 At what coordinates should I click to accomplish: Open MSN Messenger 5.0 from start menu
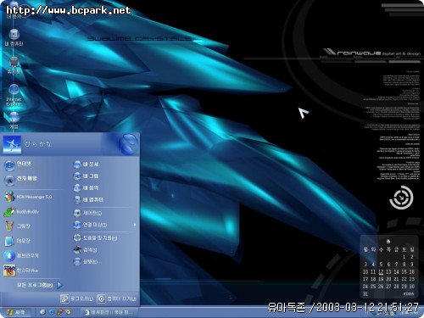point(28,197)
